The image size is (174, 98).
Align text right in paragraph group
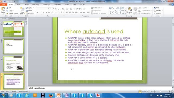(73, 13)
